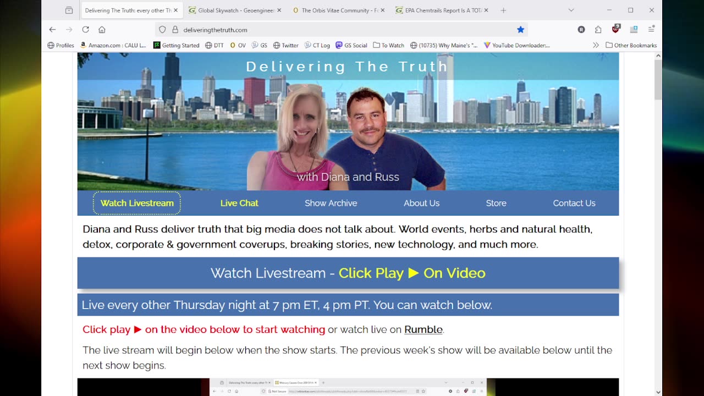704x396 pixels.
Task: Click Watch Livestream in site navigation
Action: [x=137, y=203]
